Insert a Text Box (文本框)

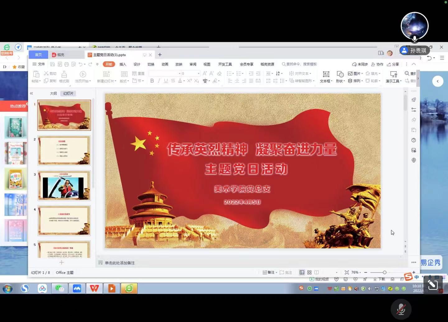[x=326, y=77]
